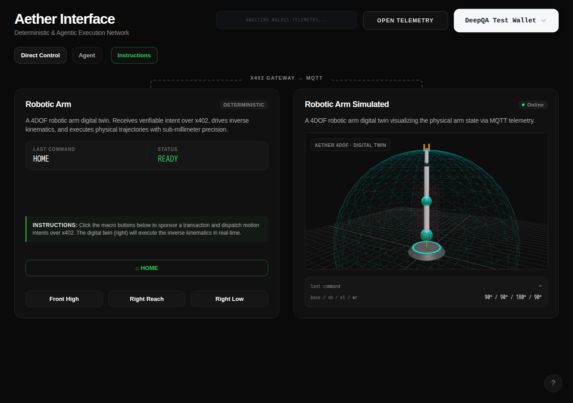573x403 pixels.
Task: Click the help question mark icon
Action: click(x=553, y=383)
